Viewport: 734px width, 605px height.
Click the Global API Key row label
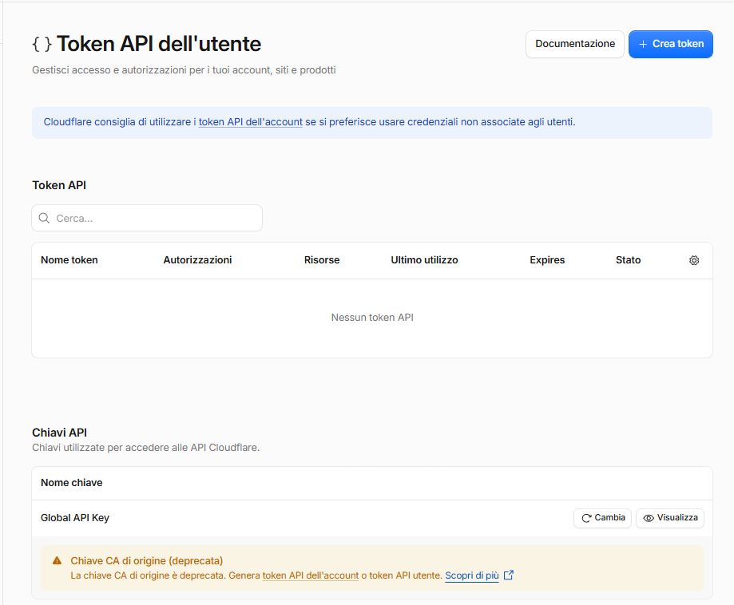point(75,518)
